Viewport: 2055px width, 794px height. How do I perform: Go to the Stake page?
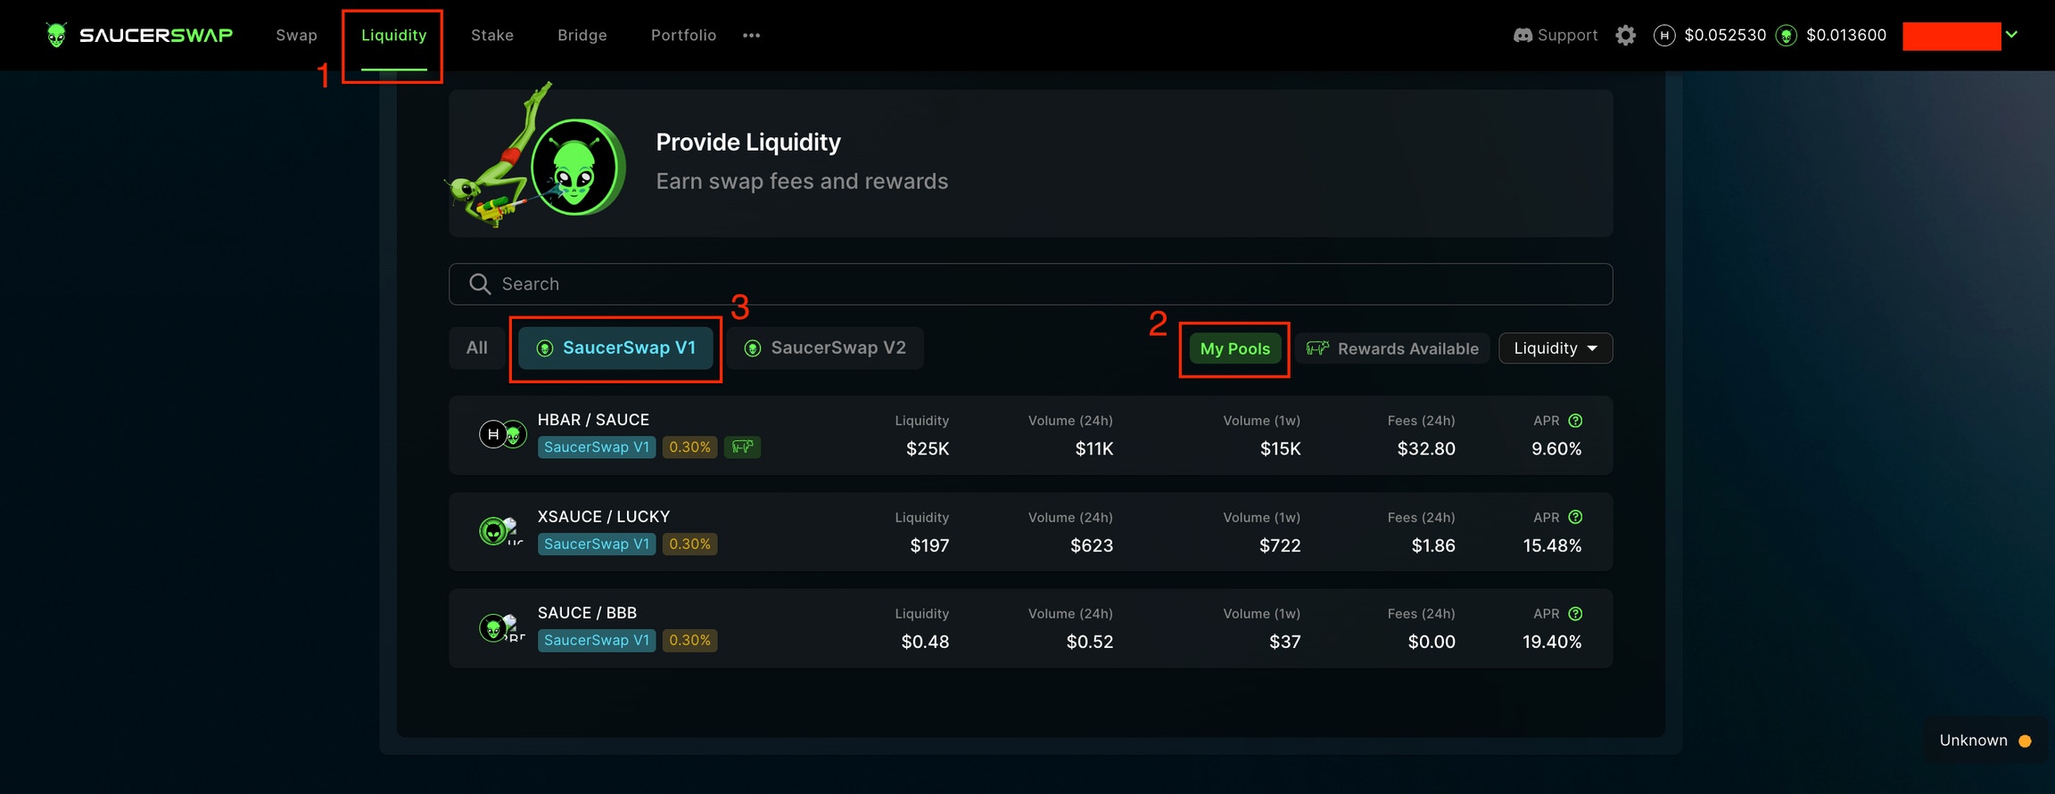(x=491, y=35)
